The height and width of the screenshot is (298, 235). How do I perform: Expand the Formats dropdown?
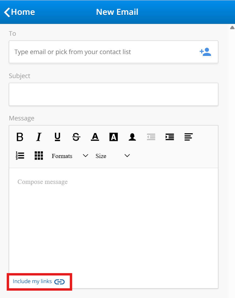[70, 156]
